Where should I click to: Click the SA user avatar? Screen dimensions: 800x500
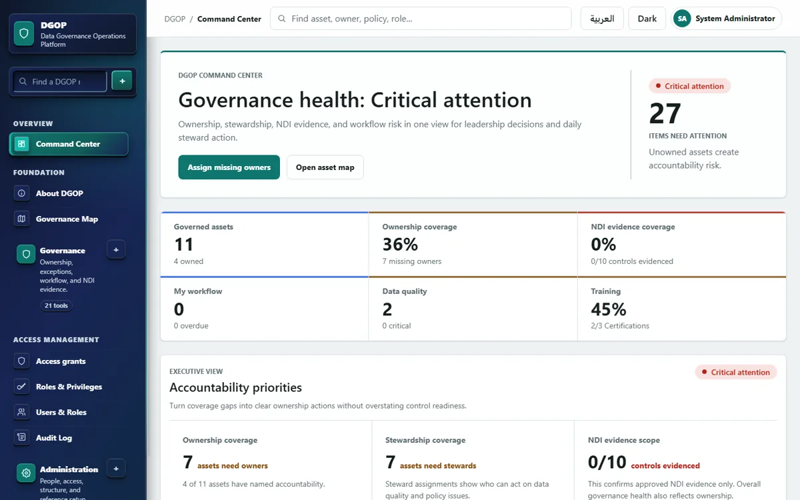pyautogui.click(x=682, y=19)
